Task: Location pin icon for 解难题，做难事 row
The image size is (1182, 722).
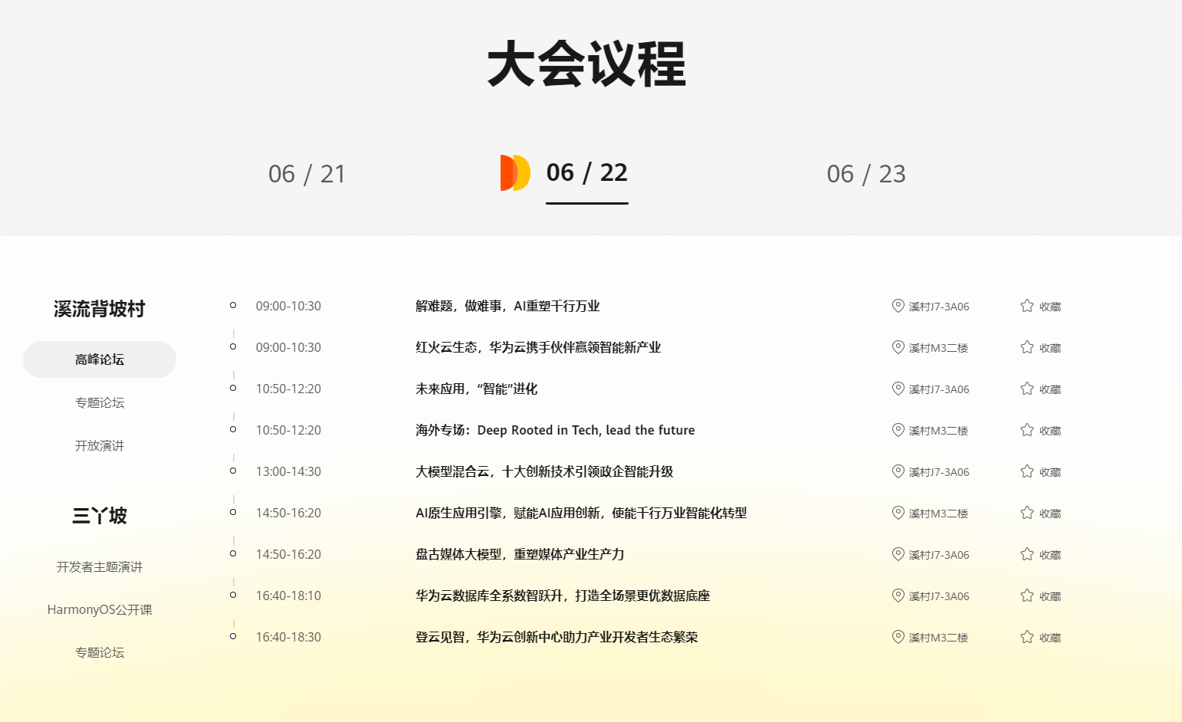Action: tap(898, 306)
